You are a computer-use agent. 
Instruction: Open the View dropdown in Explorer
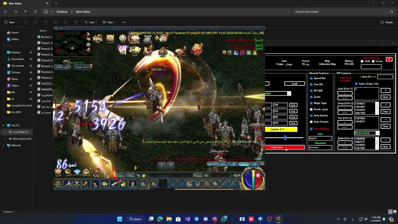tap(109, 22)
